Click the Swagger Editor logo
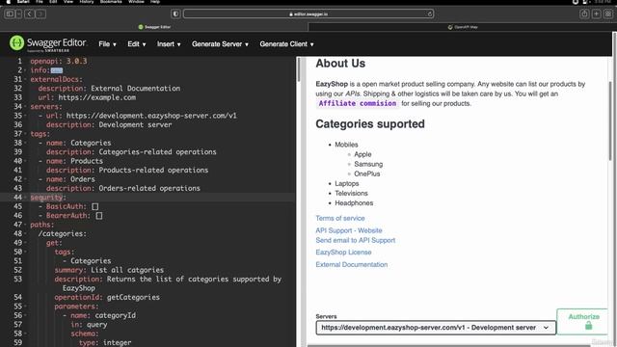 tap(48, 43)
